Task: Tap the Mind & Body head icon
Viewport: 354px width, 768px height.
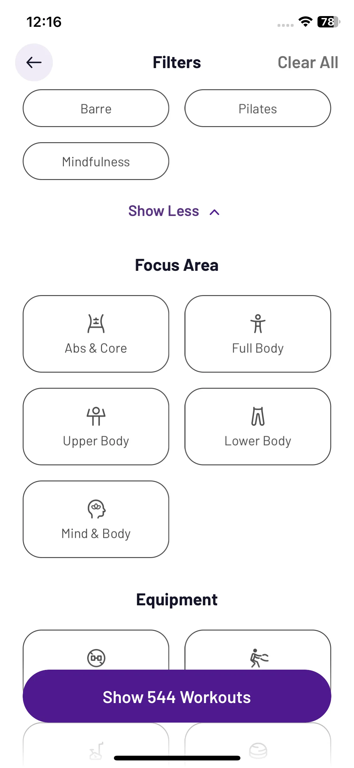Action: (x=96, y=509)
